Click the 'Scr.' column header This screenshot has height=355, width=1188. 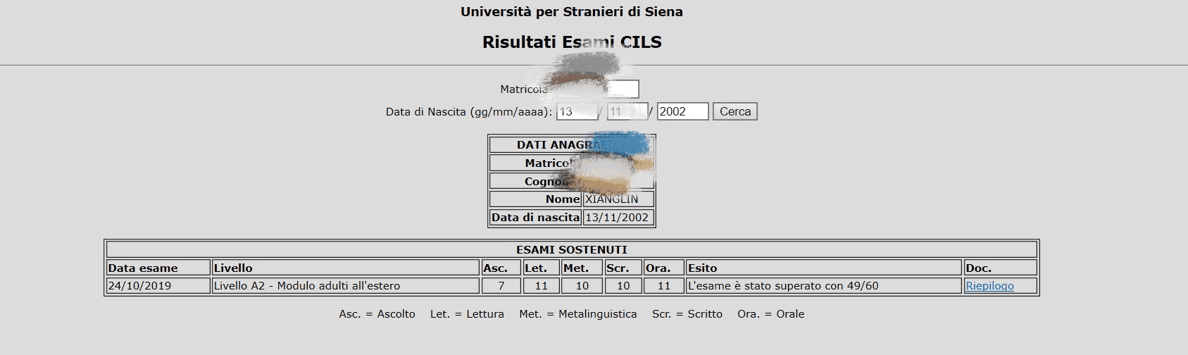tap(623, 268)
